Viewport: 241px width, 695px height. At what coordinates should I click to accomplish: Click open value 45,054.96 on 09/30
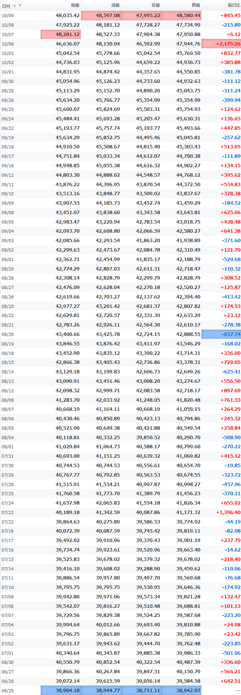point(68,81)
